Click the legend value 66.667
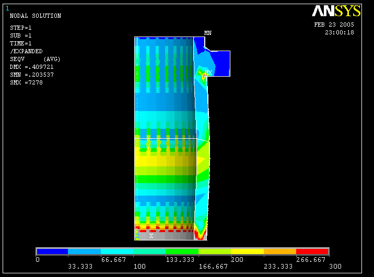Screen dimensions: 374x277 click(x=113, y=260)
